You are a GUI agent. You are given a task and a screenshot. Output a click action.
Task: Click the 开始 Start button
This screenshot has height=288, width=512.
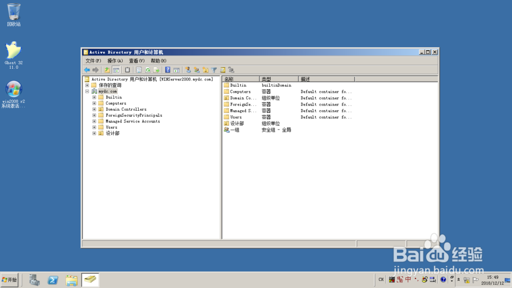tap(10, 280)
